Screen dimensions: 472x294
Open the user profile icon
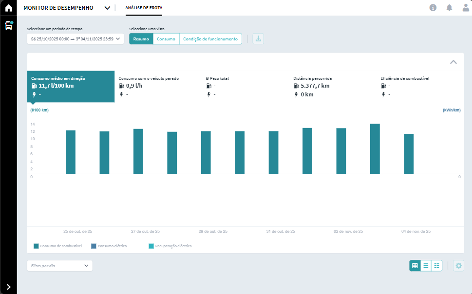coord(466,8)
